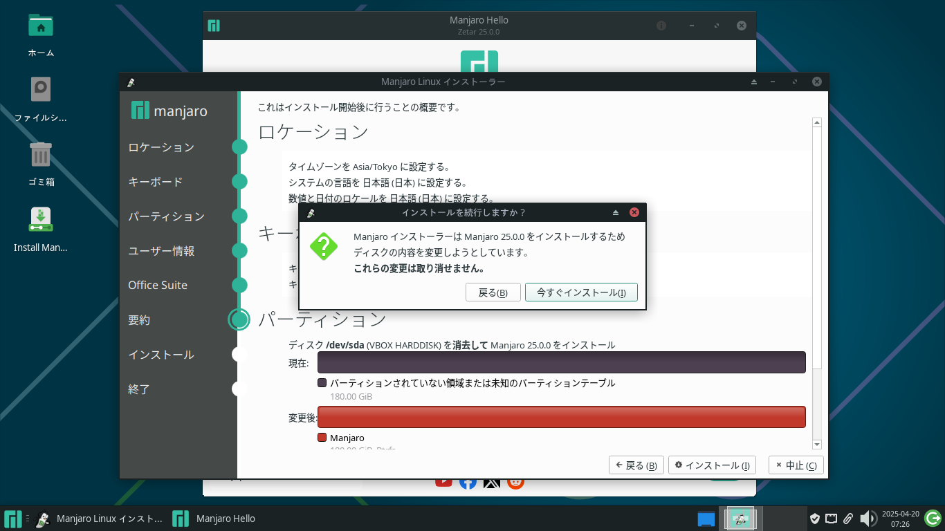
Task: Switch to Manjaro Hello taskbar button
Action: point(214,519)
